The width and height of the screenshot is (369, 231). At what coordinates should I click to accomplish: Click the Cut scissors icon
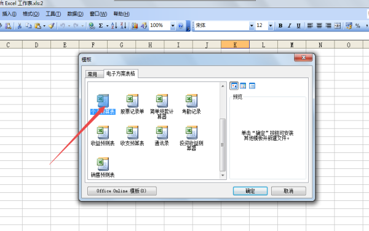(x=20, y=26)
